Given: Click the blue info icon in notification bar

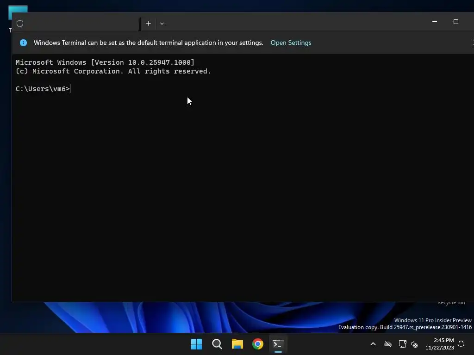Looking at the screenshot, I should tap(23, 43).
